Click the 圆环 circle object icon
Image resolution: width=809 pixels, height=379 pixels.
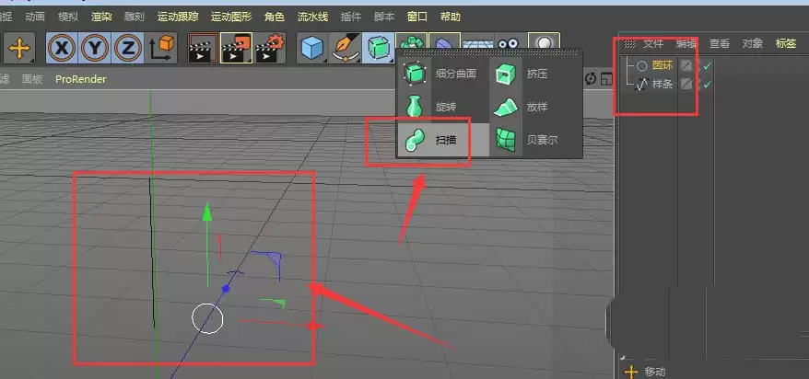click(641, 66)
